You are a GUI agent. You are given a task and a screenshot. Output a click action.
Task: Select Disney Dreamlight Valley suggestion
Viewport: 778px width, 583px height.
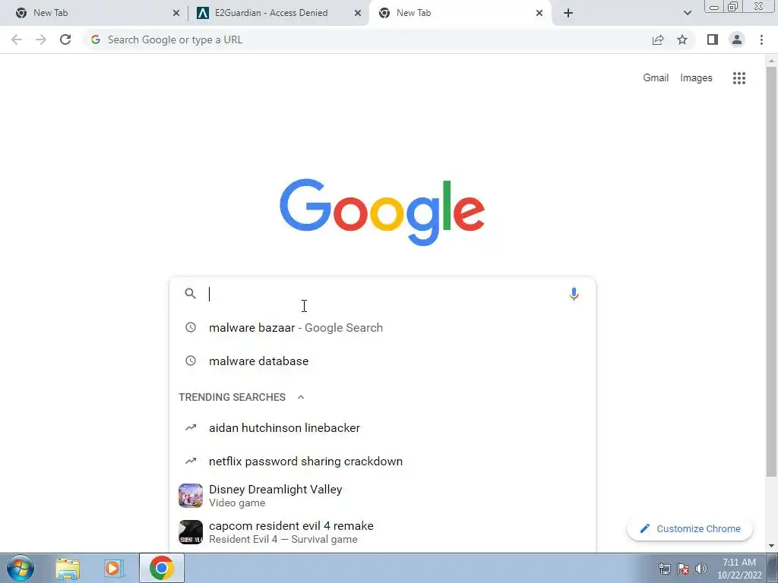pos(382,496)
